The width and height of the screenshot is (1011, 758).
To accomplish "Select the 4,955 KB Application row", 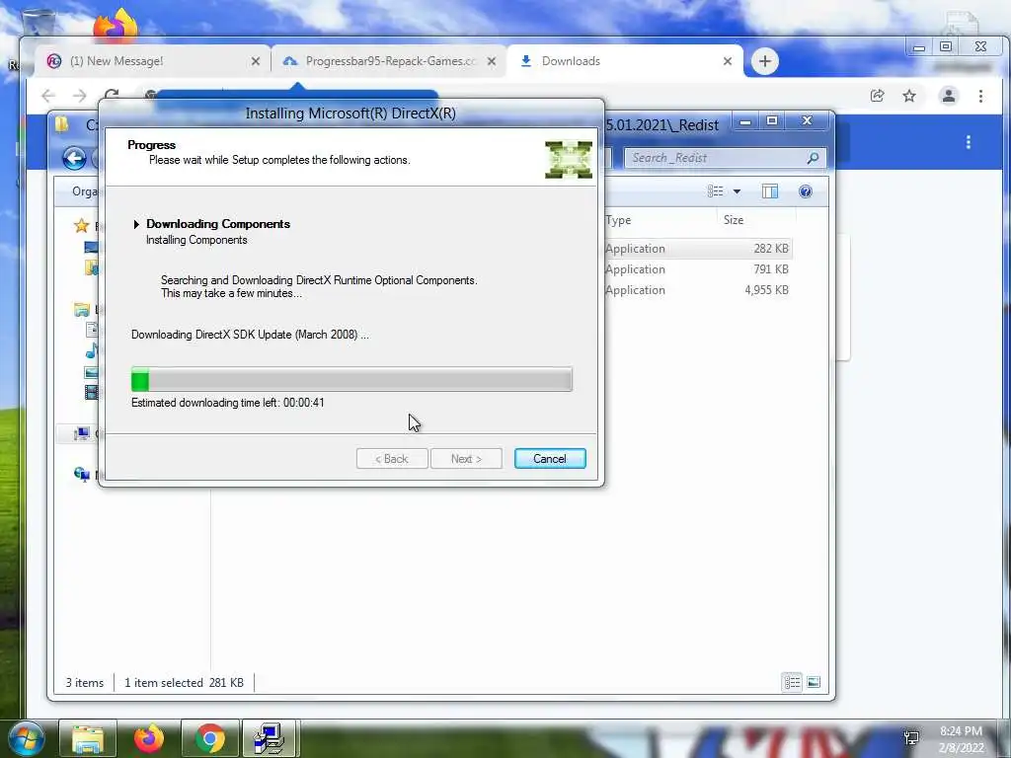I will click(x=697, y=290).
